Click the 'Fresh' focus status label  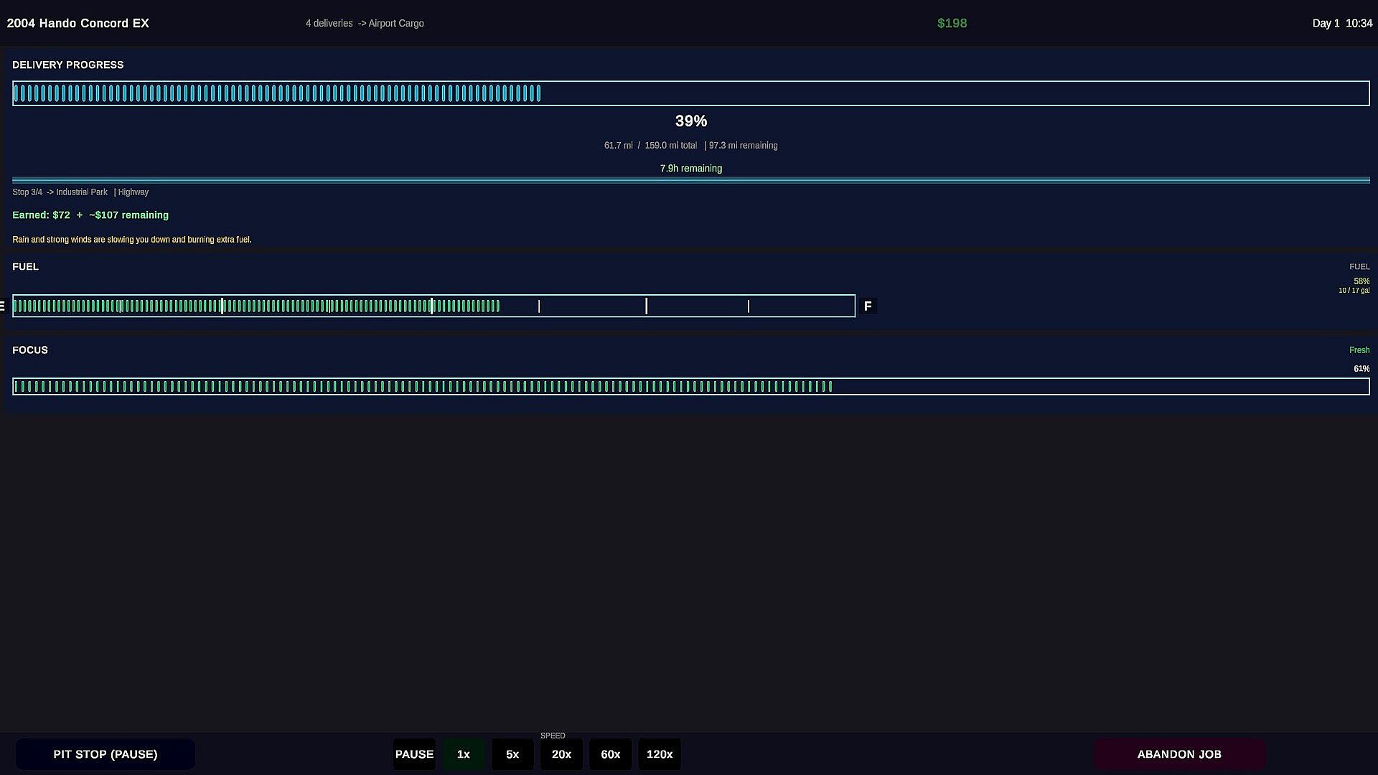(1359, 350)
